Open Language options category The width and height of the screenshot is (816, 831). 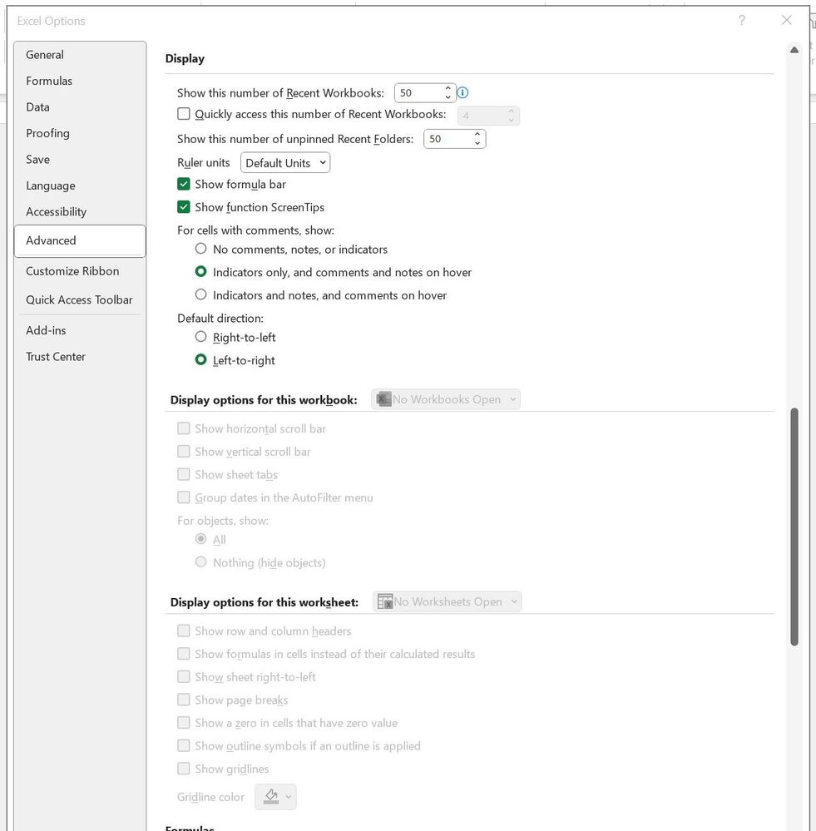coord(80,185)
